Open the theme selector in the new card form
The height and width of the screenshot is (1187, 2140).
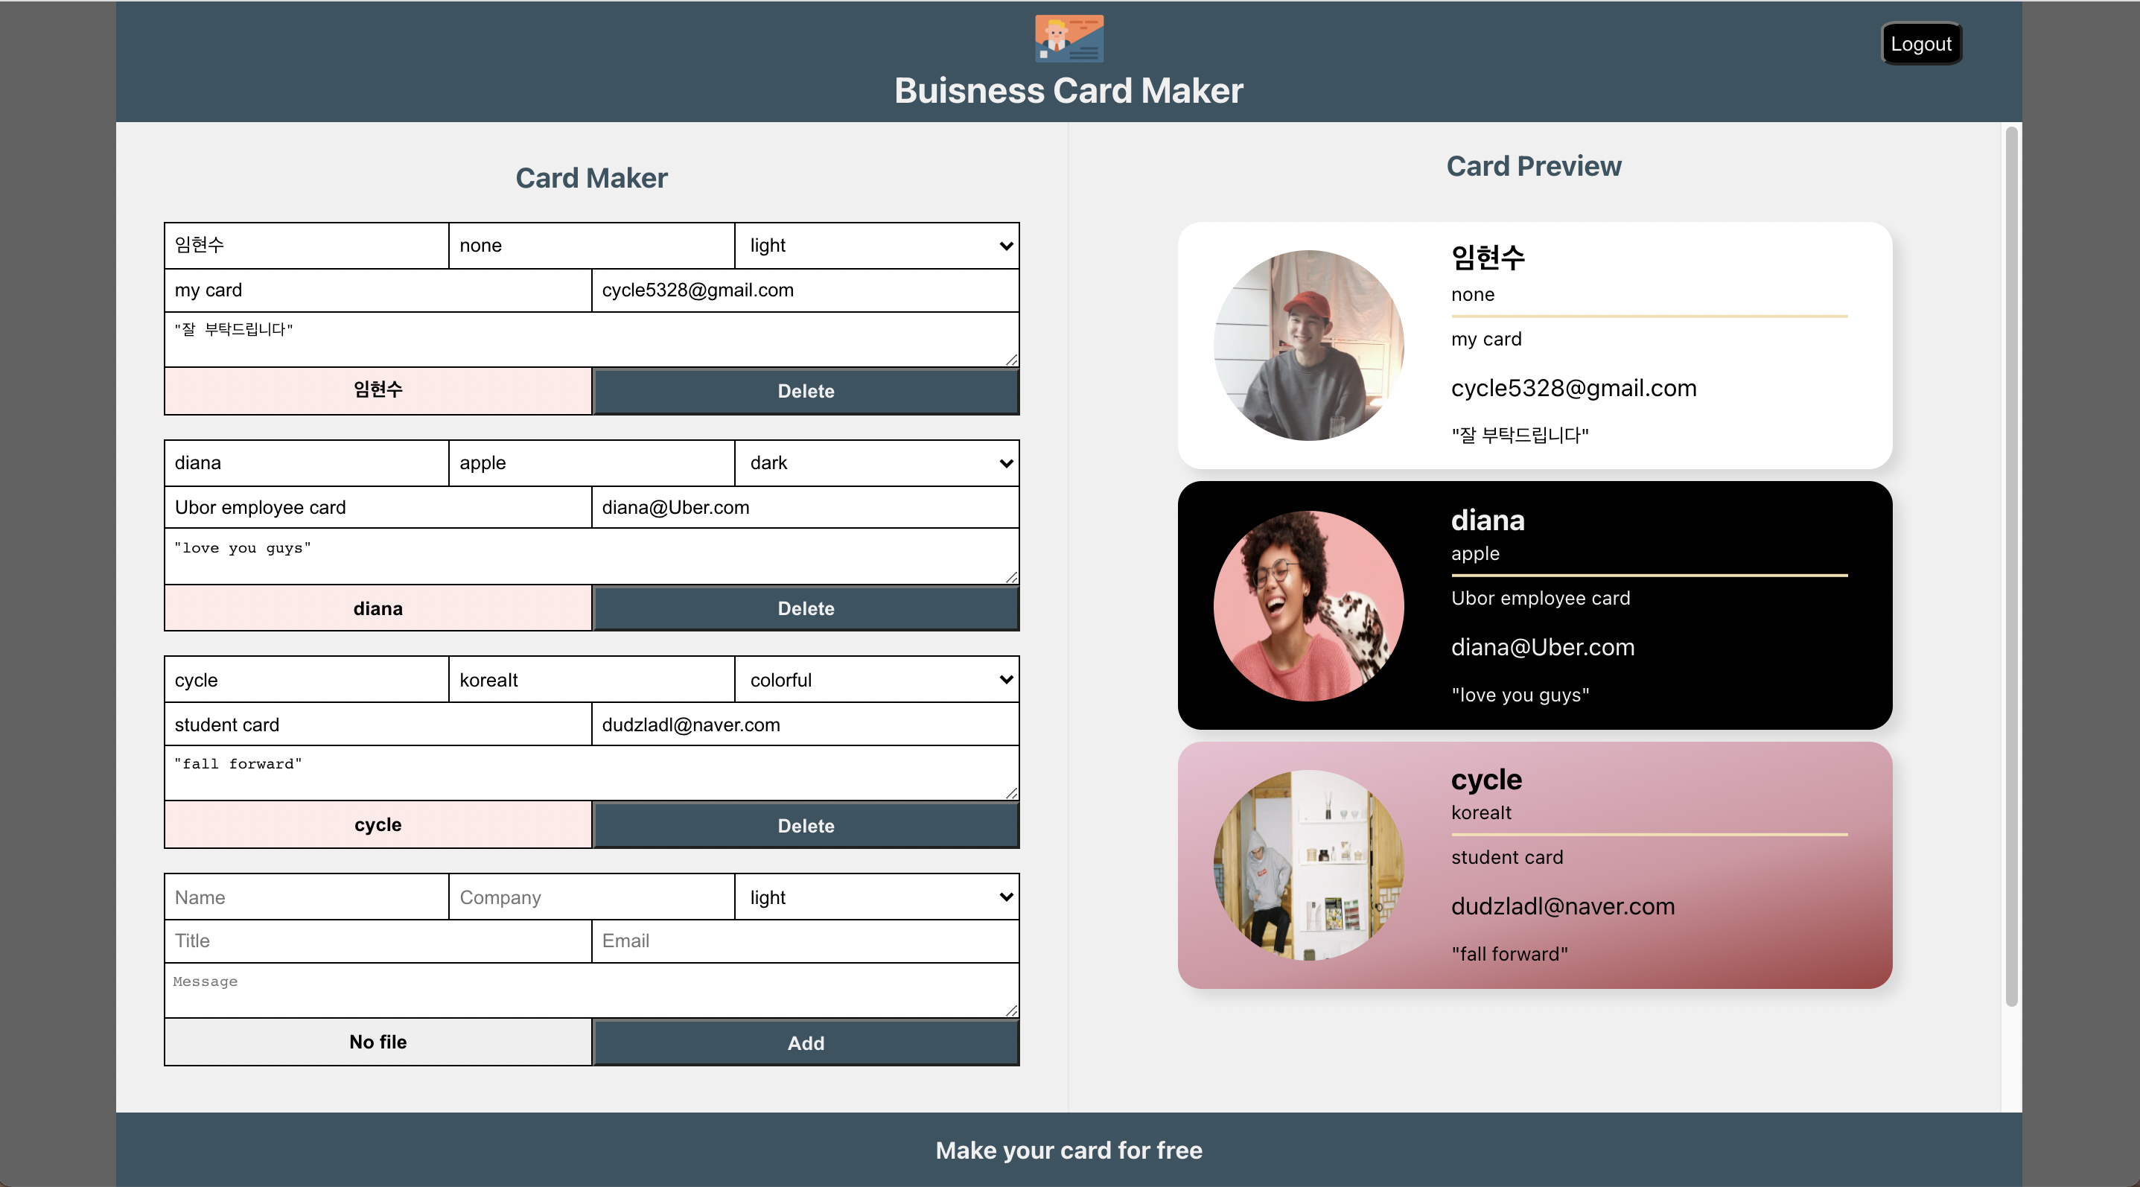tap(876, 897)
